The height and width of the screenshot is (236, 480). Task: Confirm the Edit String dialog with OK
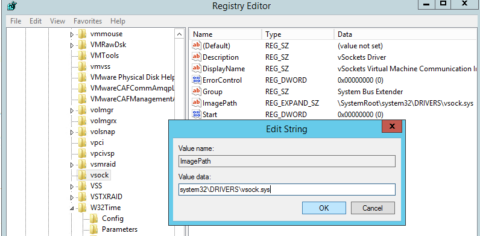(324, 208)
